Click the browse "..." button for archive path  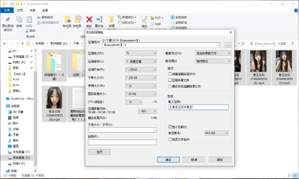[x=227, y=45]
